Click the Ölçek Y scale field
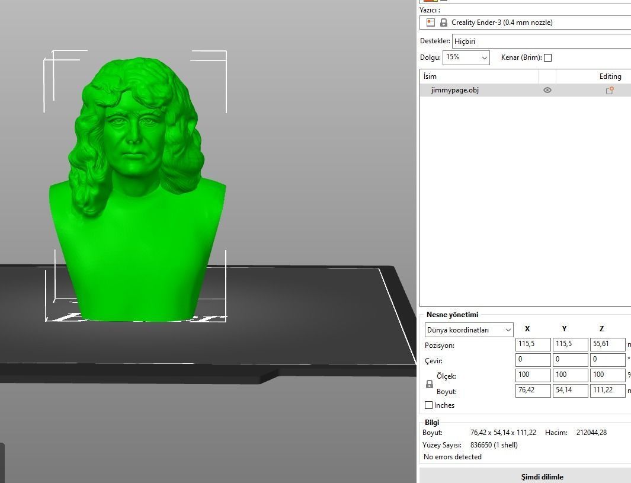The height and width of the screenshot is (483, 631). (x=570, y=375)
